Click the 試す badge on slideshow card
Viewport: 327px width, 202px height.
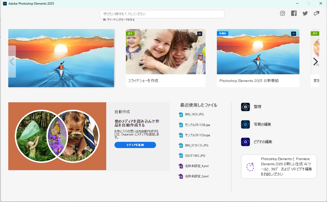coord(130,34)
